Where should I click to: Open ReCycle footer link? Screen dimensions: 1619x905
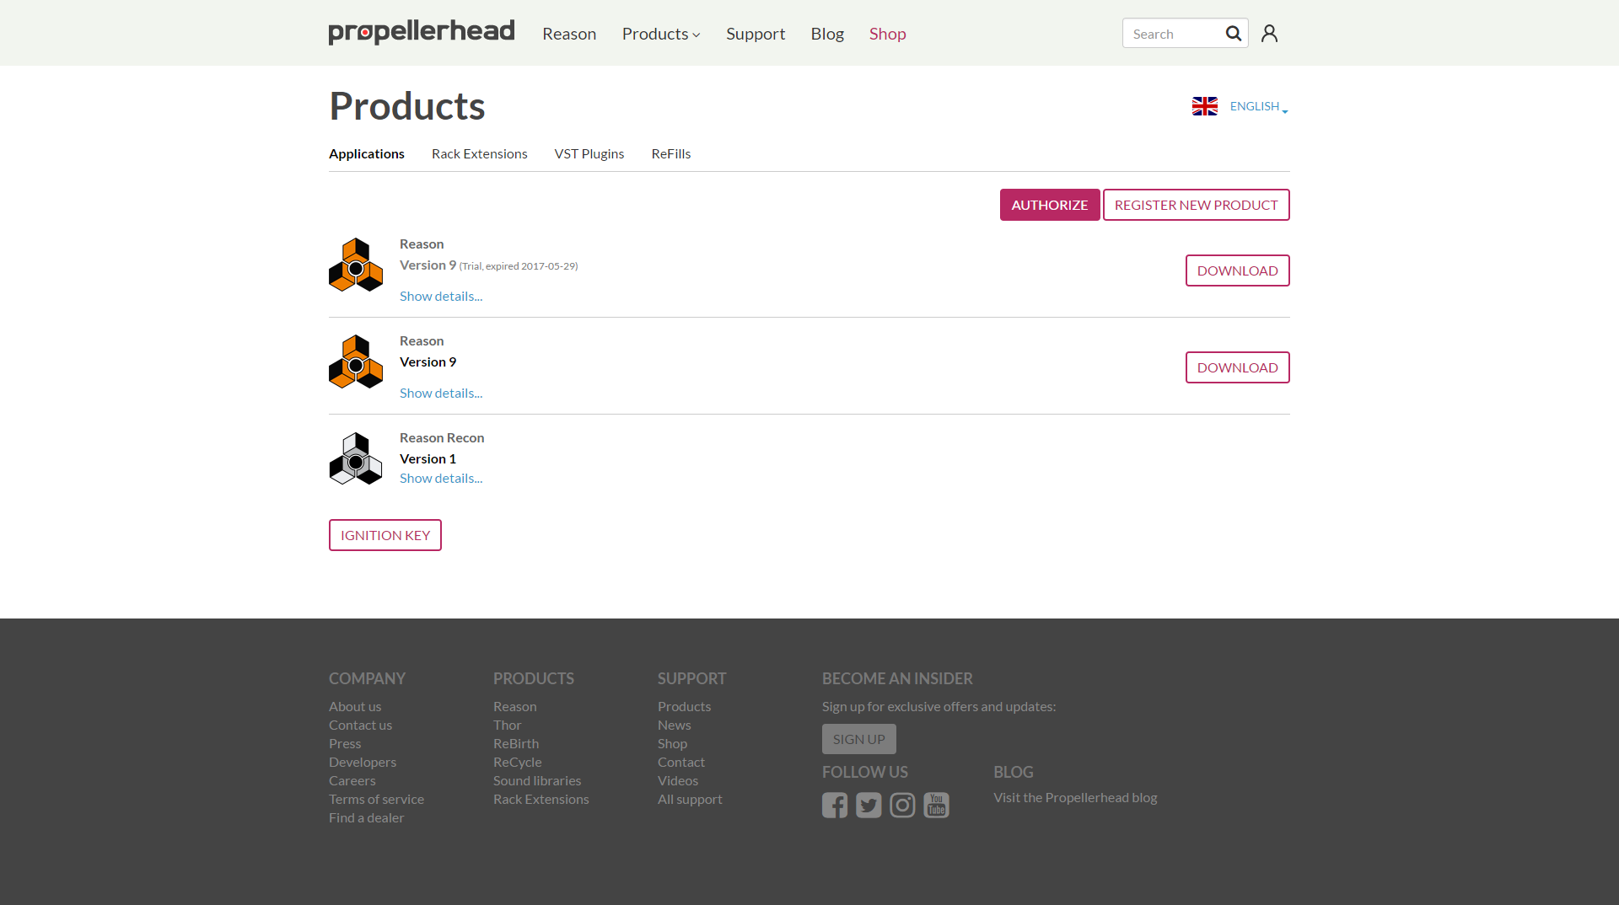click(x=518, y=762)
